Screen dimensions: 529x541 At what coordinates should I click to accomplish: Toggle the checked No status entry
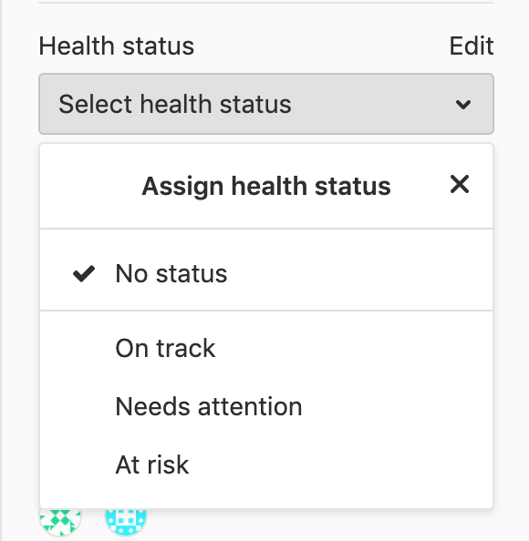tap(266, 273)
